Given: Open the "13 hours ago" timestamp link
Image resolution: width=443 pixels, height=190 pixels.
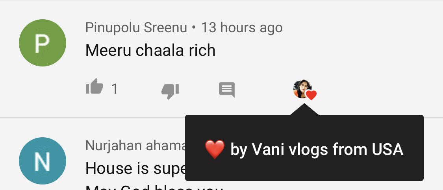Looking at the screenshot, I should (241, 28).
